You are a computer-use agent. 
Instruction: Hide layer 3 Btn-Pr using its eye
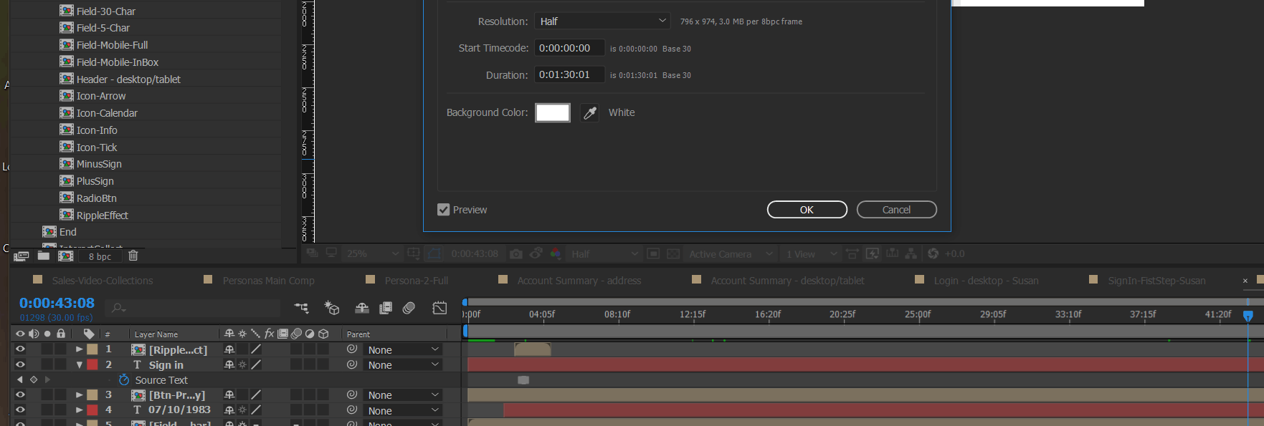coord(20,394)
